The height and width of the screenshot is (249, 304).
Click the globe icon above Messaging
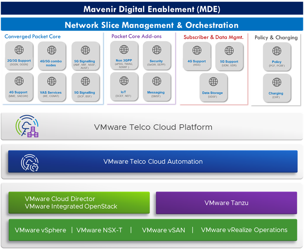pyautogui.click(x=157, y=81)
